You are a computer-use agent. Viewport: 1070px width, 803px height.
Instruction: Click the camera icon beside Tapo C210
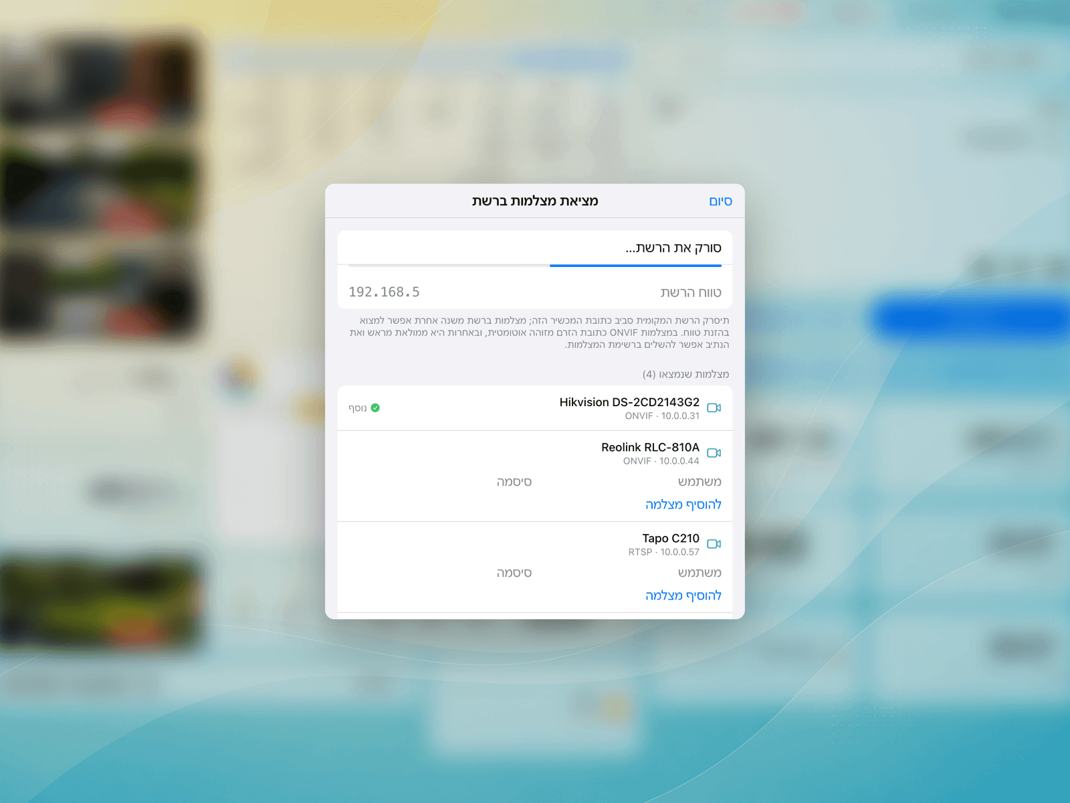click(714, 544)
